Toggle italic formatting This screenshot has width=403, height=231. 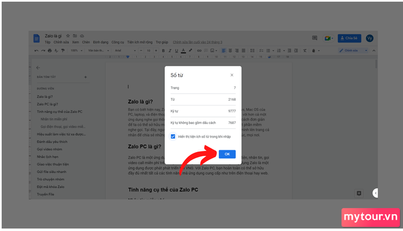pos(170,51)
